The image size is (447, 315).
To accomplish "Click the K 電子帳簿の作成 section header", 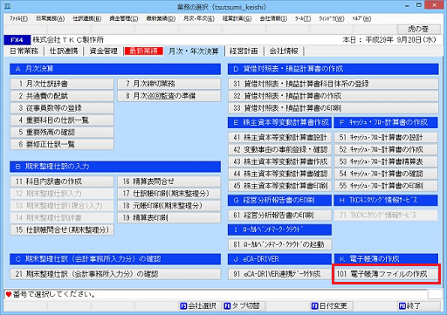I will pos(386,258).
